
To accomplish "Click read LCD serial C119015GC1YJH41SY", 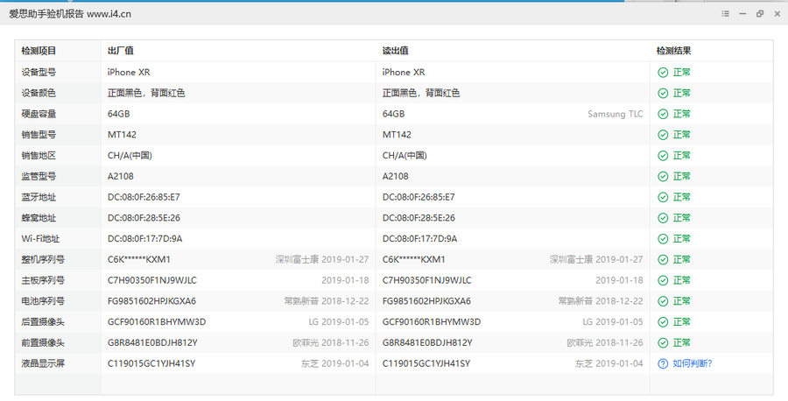I will point(426,363).
